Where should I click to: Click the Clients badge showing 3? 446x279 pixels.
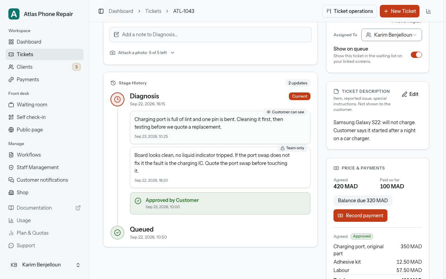[76, 67]
